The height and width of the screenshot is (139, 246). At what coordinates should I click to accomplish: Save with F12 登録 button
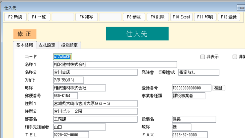(229, 17)
